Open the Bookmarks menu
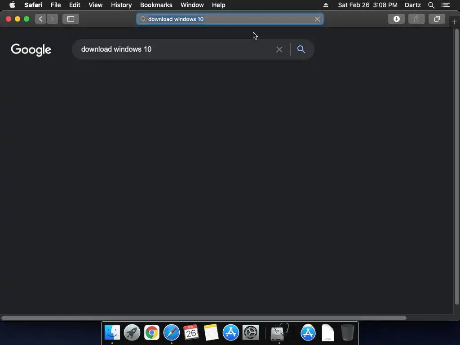 point(156,5)
